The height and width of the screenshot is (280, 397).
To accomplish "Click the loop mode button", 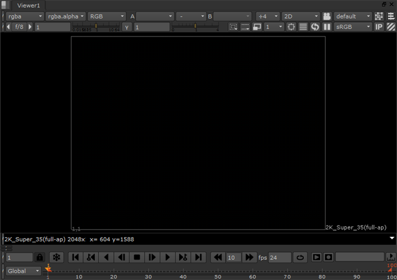I will (x=300, y=257).
